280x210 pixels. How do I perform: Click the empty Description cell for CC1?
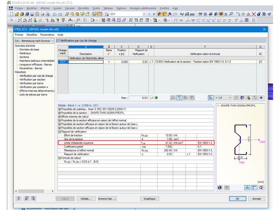[x=86, y=62]
